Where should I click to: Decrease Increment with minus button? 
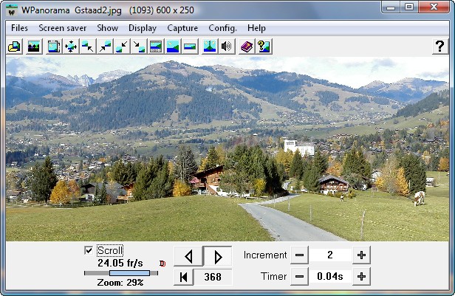pos(299,255)
